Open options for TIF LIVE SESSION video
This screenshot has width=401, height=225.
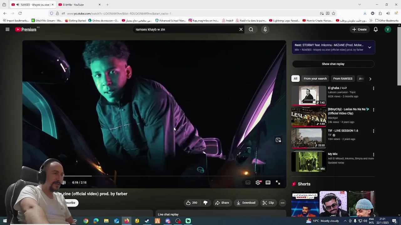(373, 131)
